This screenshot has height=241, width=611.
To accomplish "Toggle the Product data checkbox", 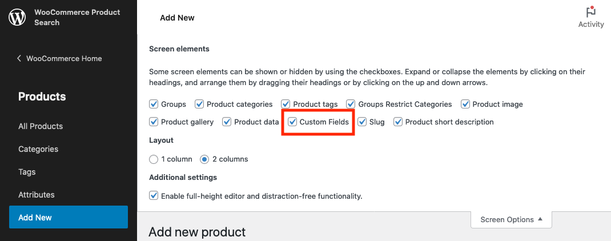I will [227, 122].
